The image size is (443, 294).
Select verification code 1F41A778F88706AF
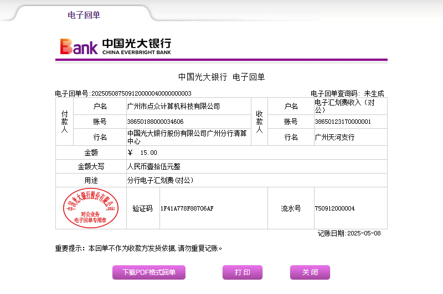[187, 208]
